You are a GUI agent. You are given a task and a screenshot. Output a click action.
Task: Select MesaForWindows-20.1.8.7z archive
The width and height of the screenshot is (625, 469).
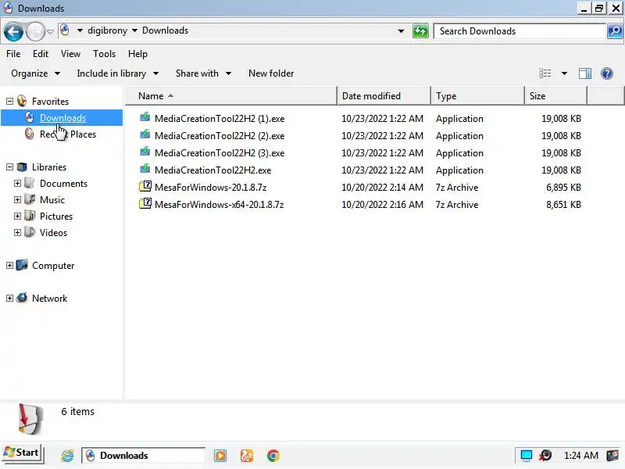[x=210, y=188]
